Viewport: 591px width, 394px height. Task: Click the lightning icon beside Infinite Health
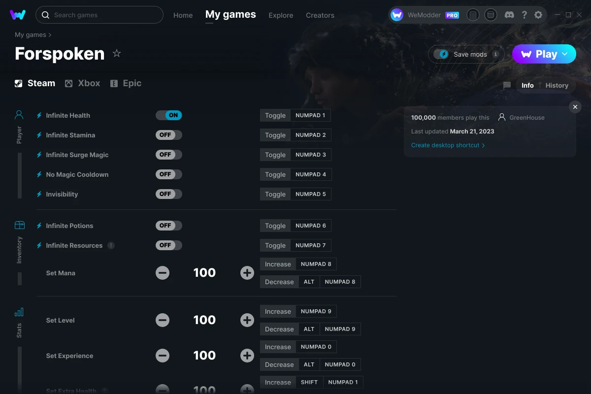39,115
